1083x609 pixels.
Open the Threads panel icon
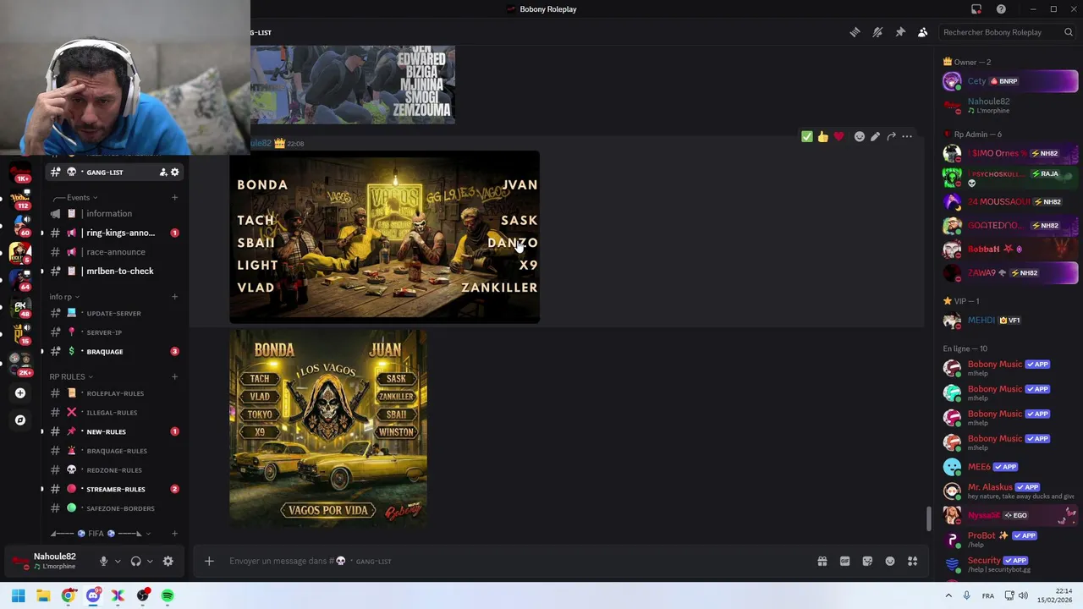(855, 32)
